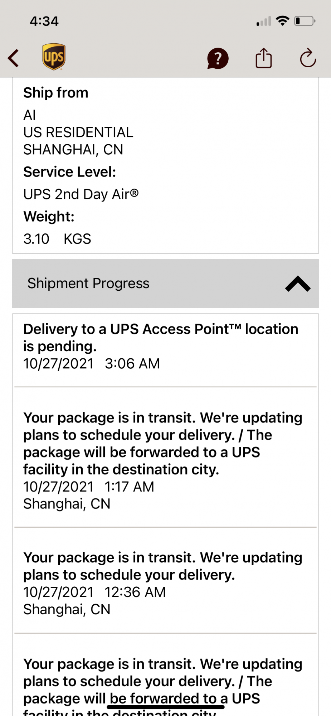Select the 12:36 AM transit update entry
This screenshot has width=331, height=716.
pyautogui.click(x=163, y=583)
